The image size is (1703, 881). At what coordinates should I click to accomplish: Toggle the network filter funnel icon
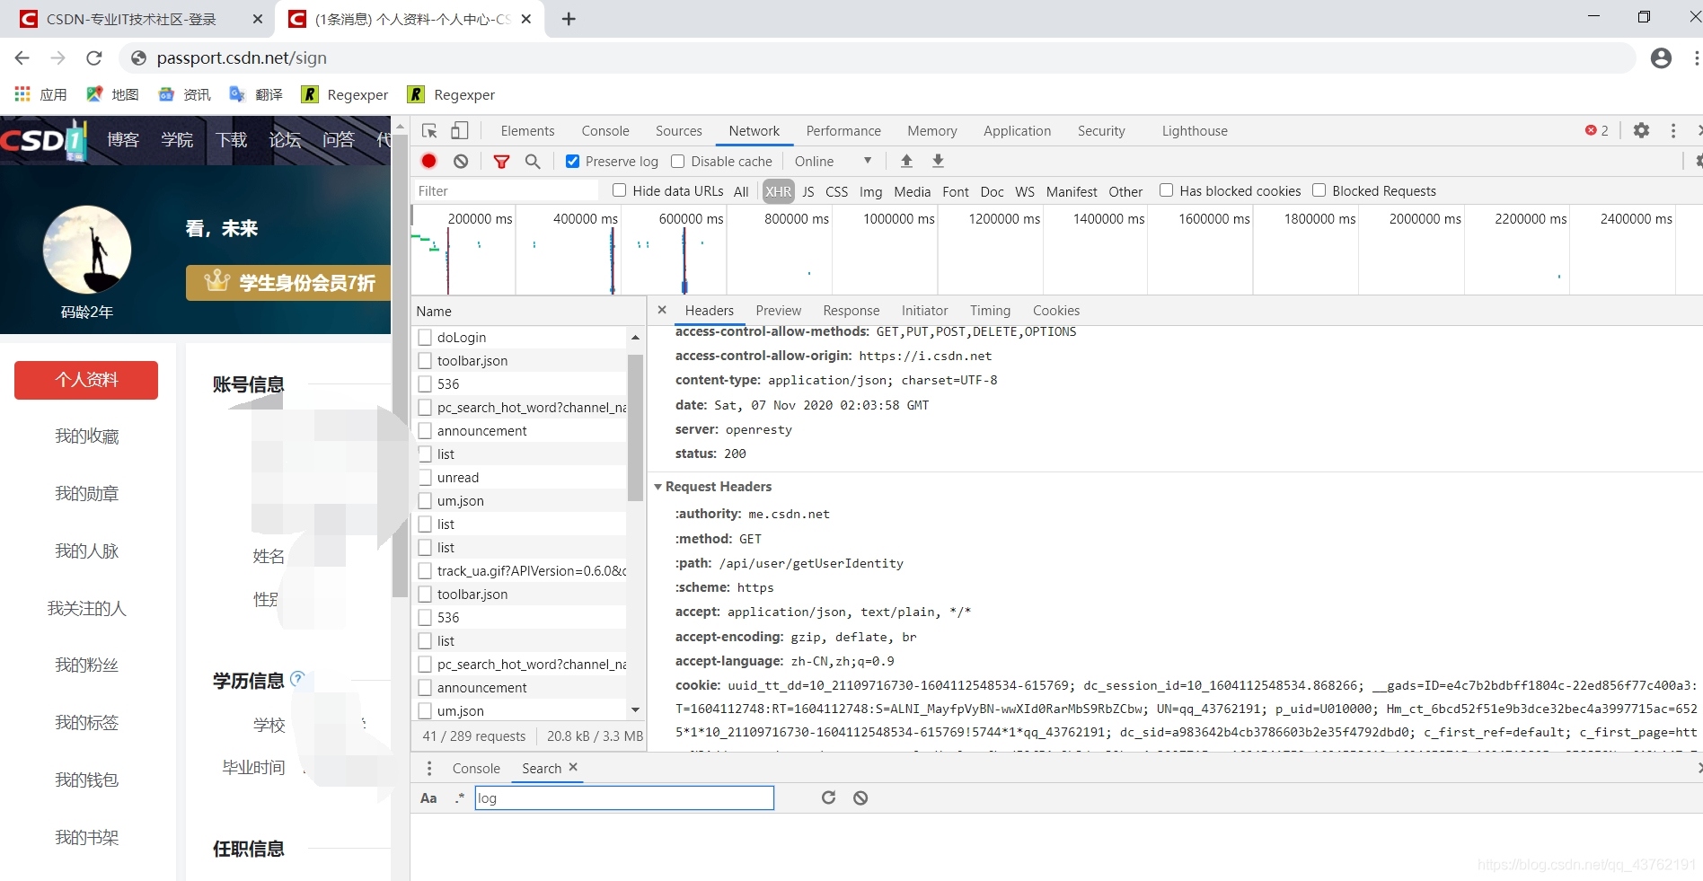coord(501,161)
